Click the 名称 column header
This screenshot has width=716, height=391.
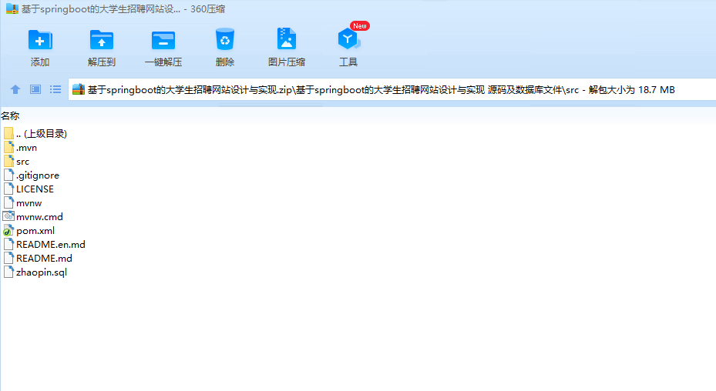point(10,116)
